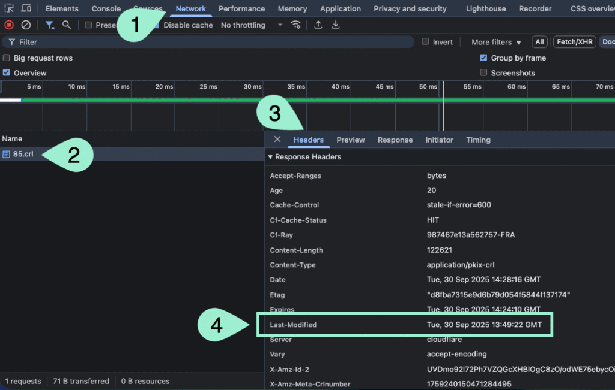The height and width of the screenshot is (390, 615).
Task: Click the export HAR download icon
Action: [x=336, y=25]
